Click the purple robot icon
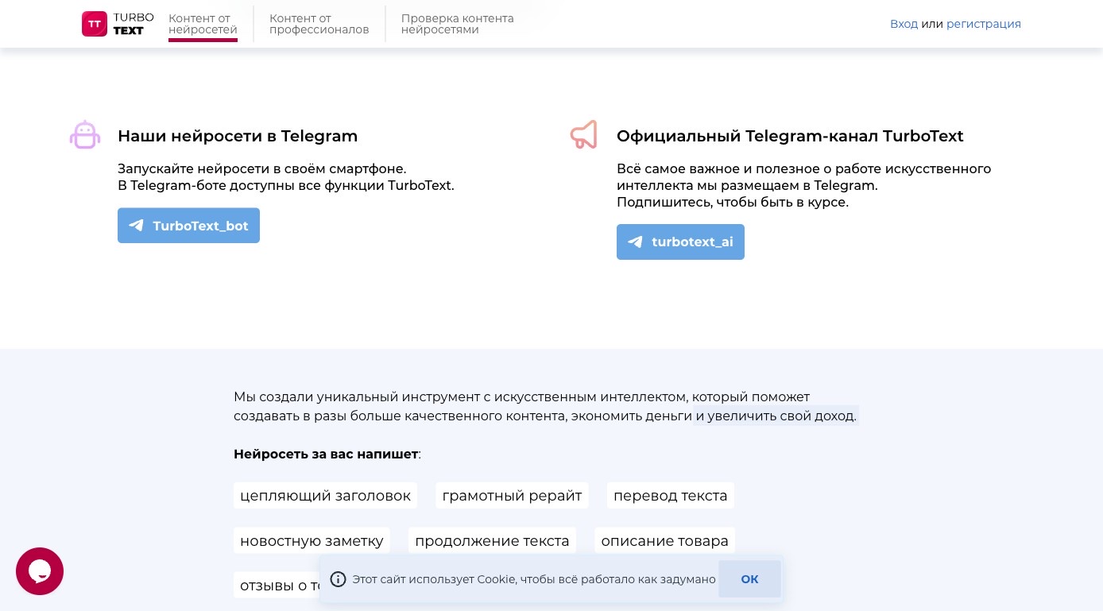This screenshot has height=611, width=1103. tap(85, 135)
